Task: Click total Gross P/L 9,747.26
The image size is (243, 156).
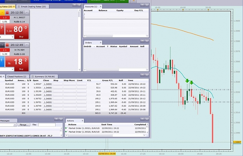Action: click(x=113, y=113)
